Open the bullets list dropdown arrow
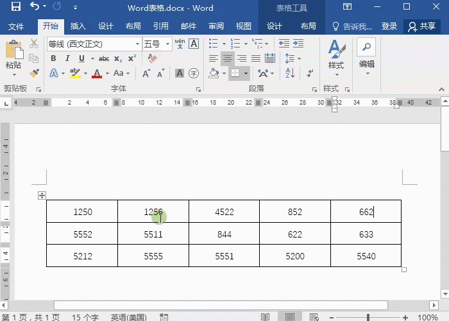The width and height of the screenshot is (449, 321). coord(224,44)
